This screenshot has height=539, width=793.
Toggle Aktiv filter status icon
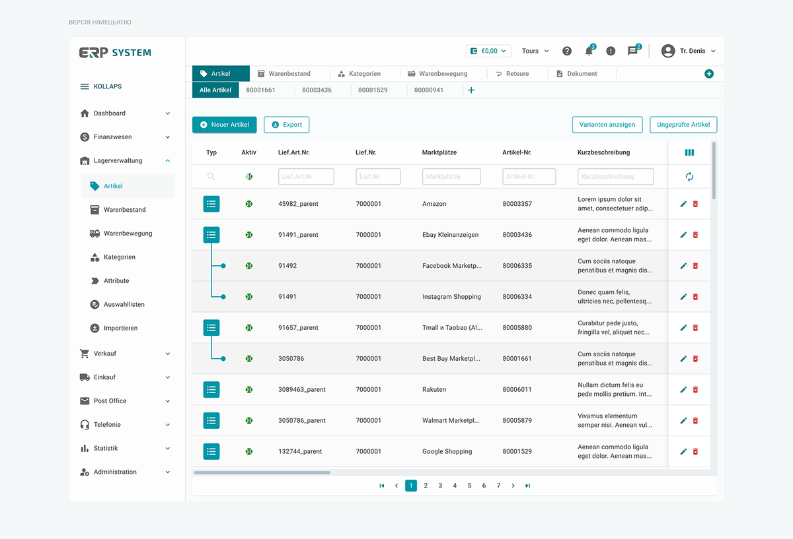point(249,176)
